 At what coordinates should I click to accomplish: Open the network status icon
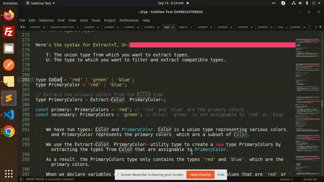point(294,3)
